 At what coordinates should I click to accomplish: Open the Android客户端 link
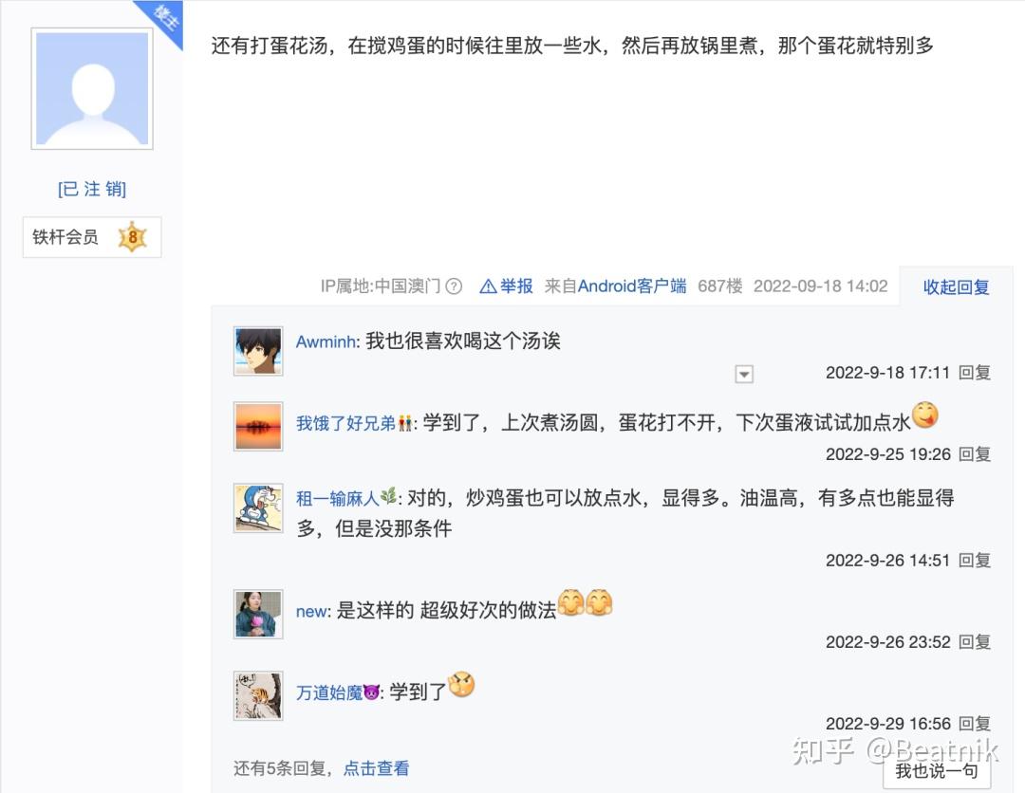pos(632,286)
